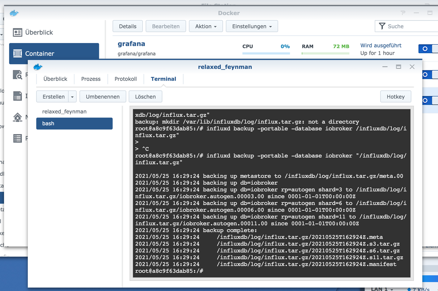Open the Aktion dropdown
Screen dimensions: 438x291
206,26
